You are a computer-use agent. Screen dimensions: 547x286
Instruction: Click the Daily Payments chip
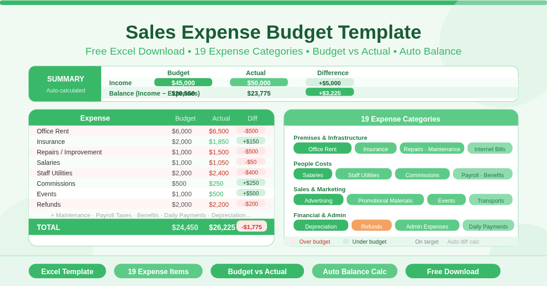point(488,225)
